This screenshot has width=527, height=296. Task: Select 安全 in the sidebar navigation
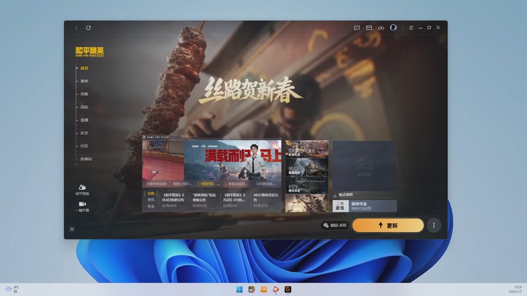coord(84,133)
